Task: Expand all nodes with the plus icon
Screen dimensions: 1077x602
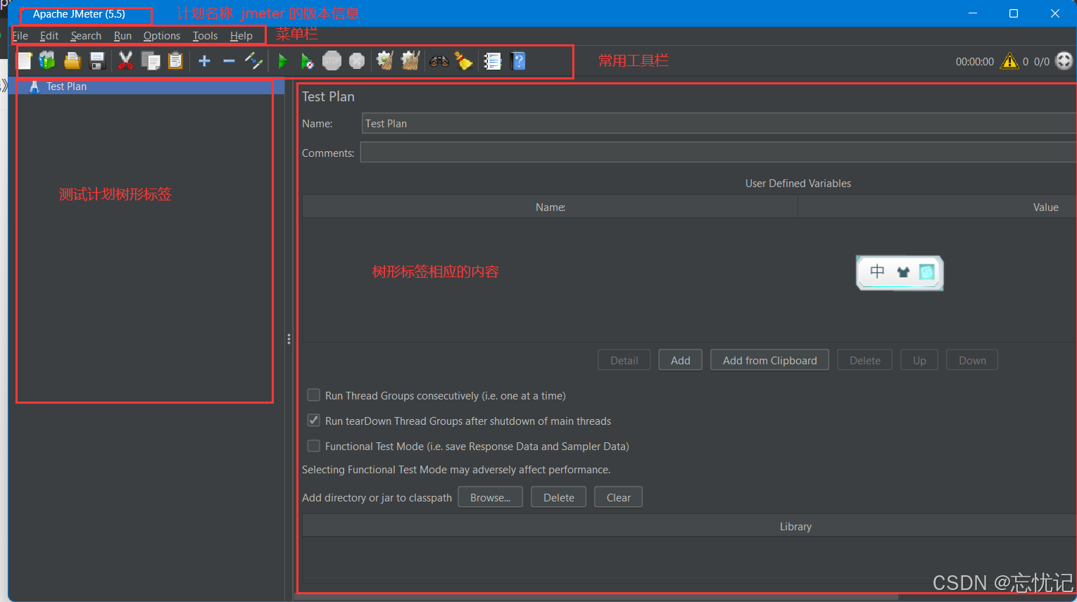Action: pyautogui.click(x=204, y=61)
